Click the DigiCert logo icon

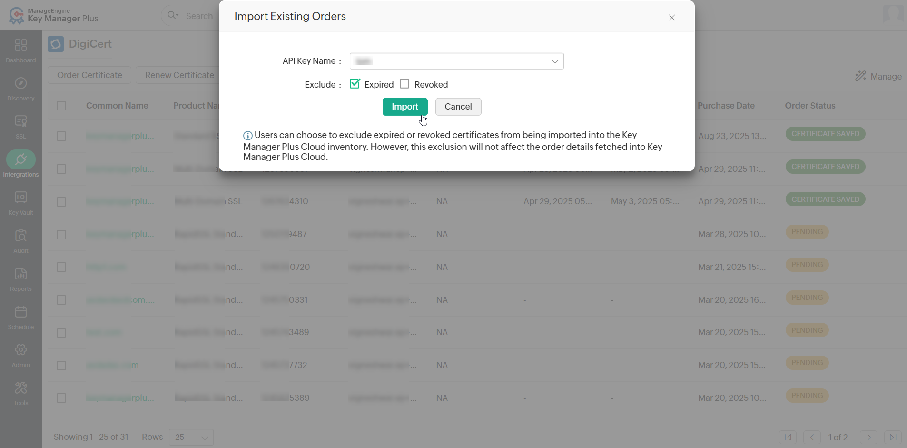(x=56, y=44)
